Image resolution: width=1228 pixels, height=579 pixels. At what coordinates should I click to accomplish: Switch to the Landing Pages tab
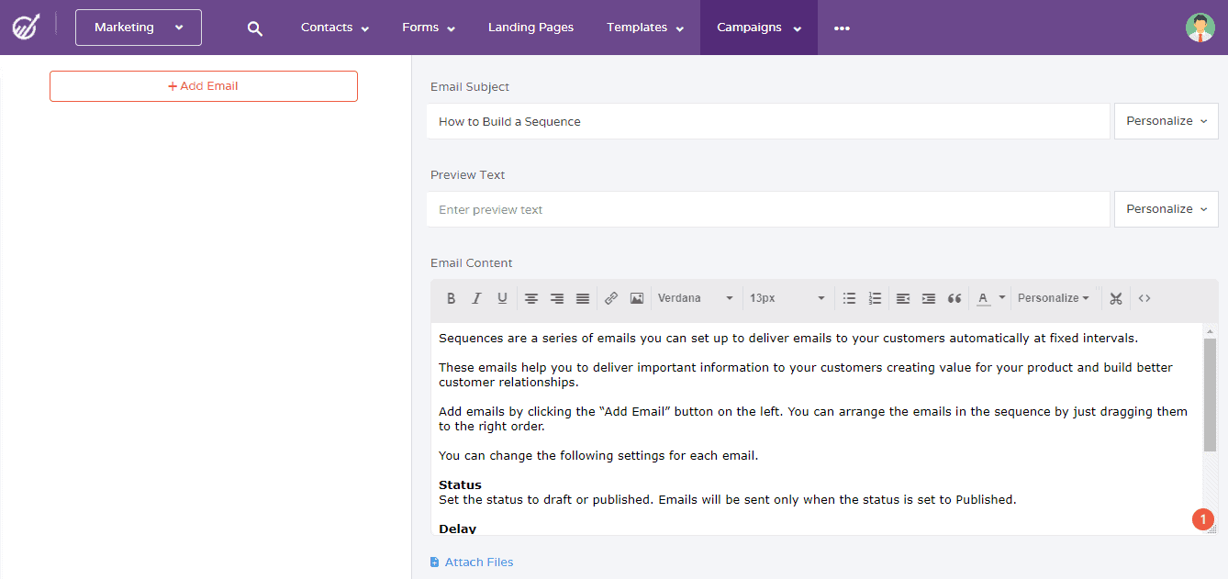tap(530, 28)
